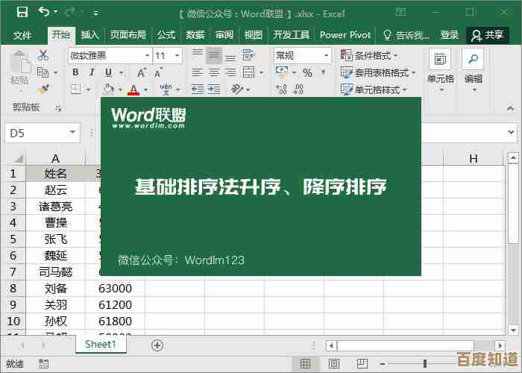Image resolution: width=522 pixels, height=373 pixels.
Task: Open 条件格式 conditional formatting menu
Action: [x=370, y=56]
